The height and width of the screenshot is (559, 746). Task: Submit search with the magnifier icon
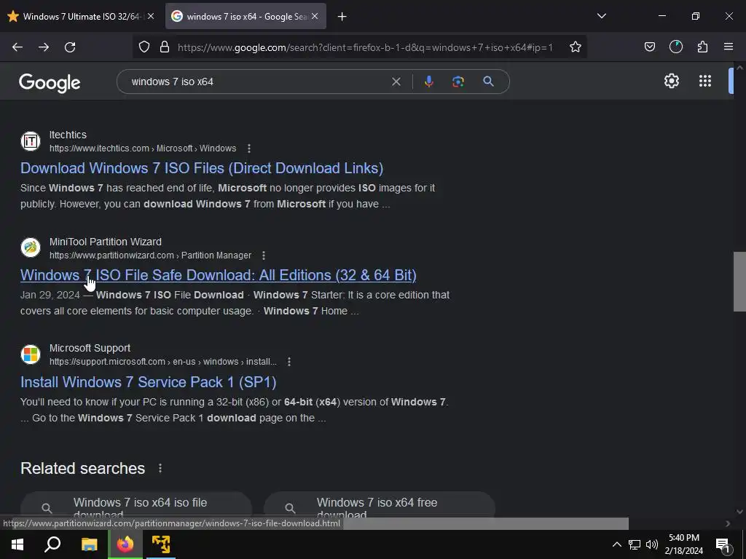[488, 82]
